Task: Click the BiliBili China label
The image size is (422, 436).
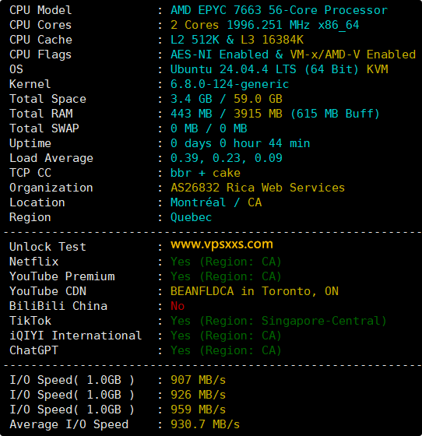Action: [58, 306]
